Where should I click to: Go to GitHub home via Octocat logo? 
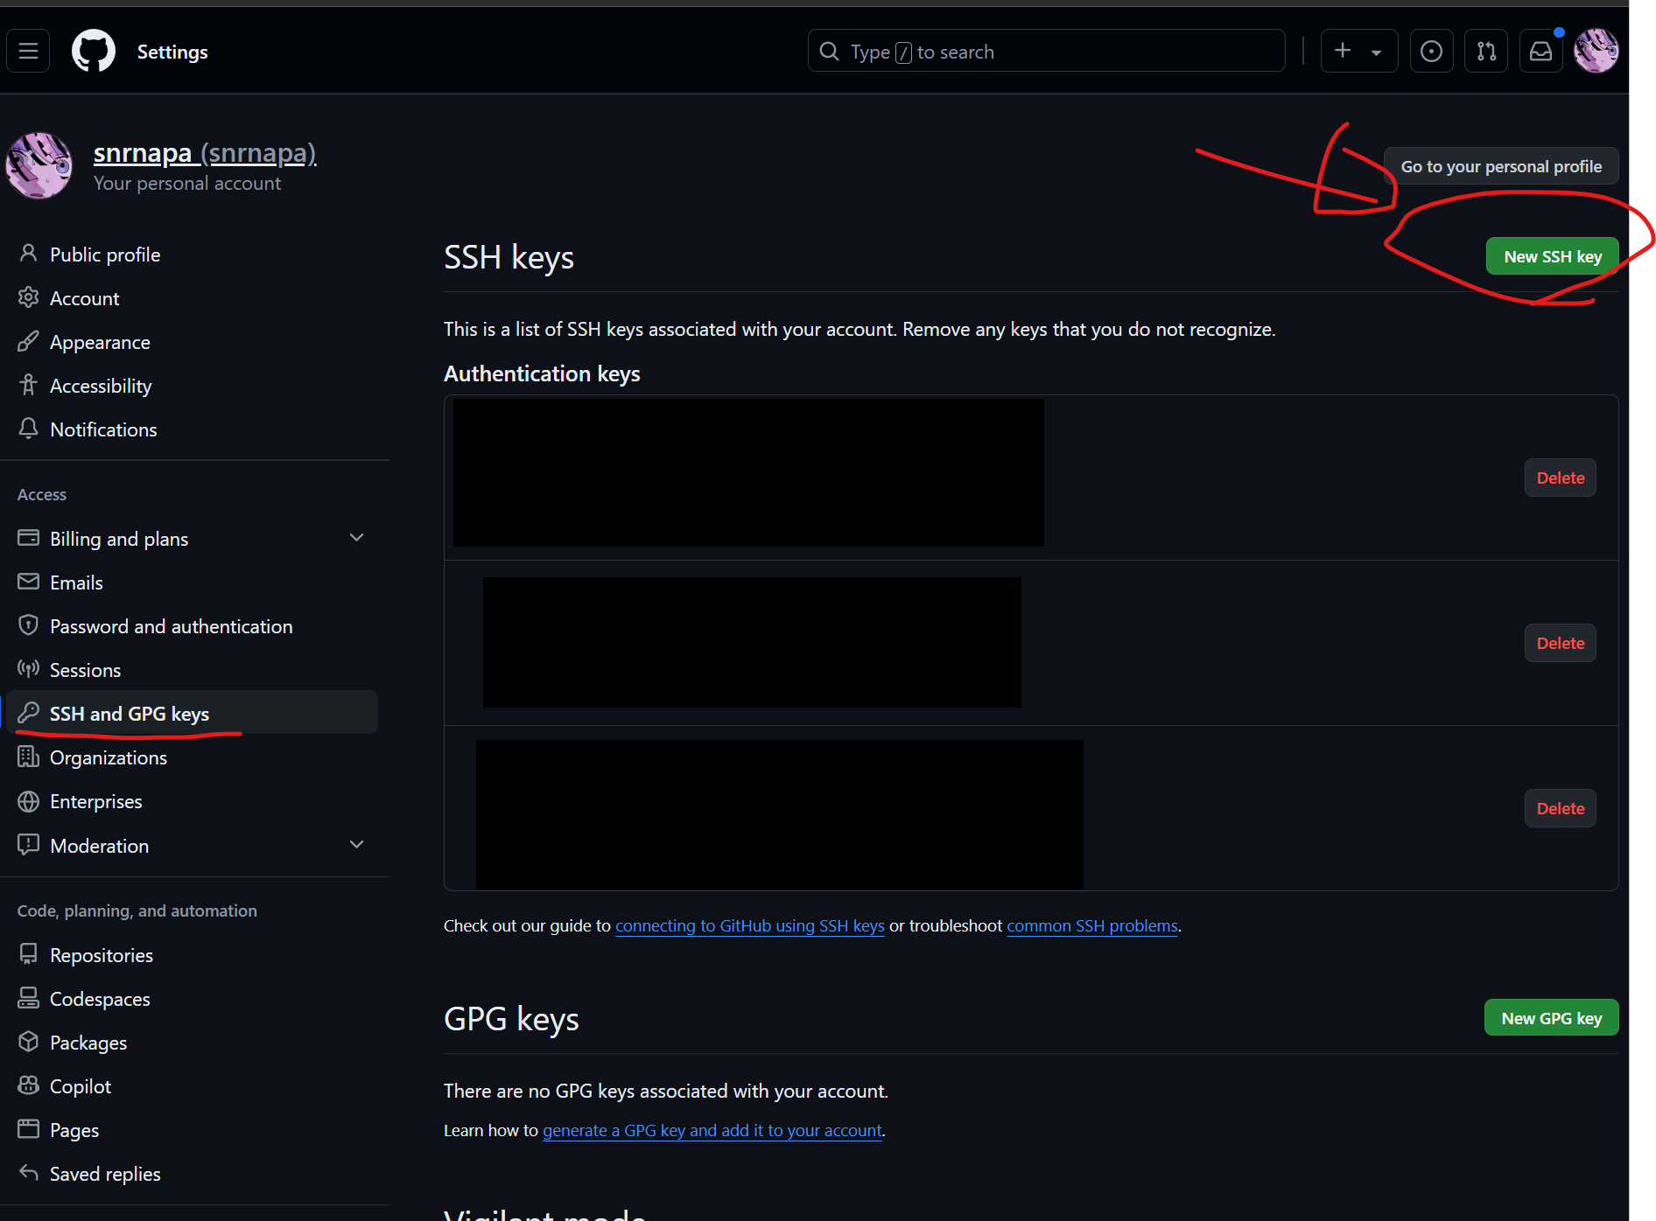pyautogui.click(x=94, y=51)
